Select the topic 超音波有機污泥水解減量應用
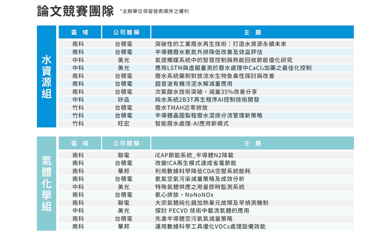Screen dimensions: 390x234 193,84
